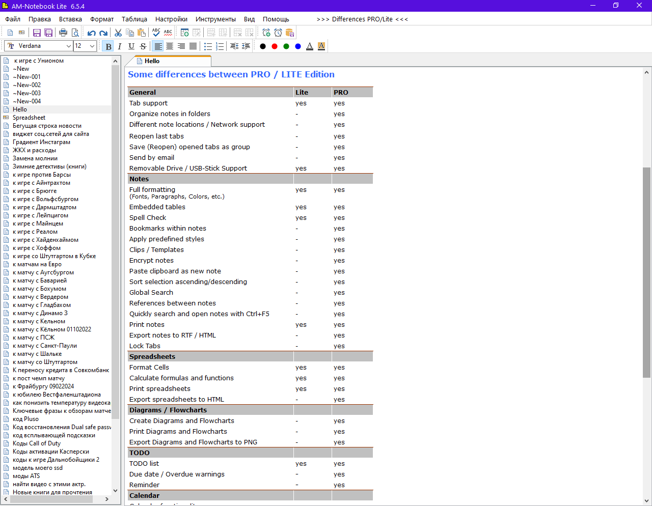Toggle italic formatting
The image size is (652, 506).
(x=120, y=46)
